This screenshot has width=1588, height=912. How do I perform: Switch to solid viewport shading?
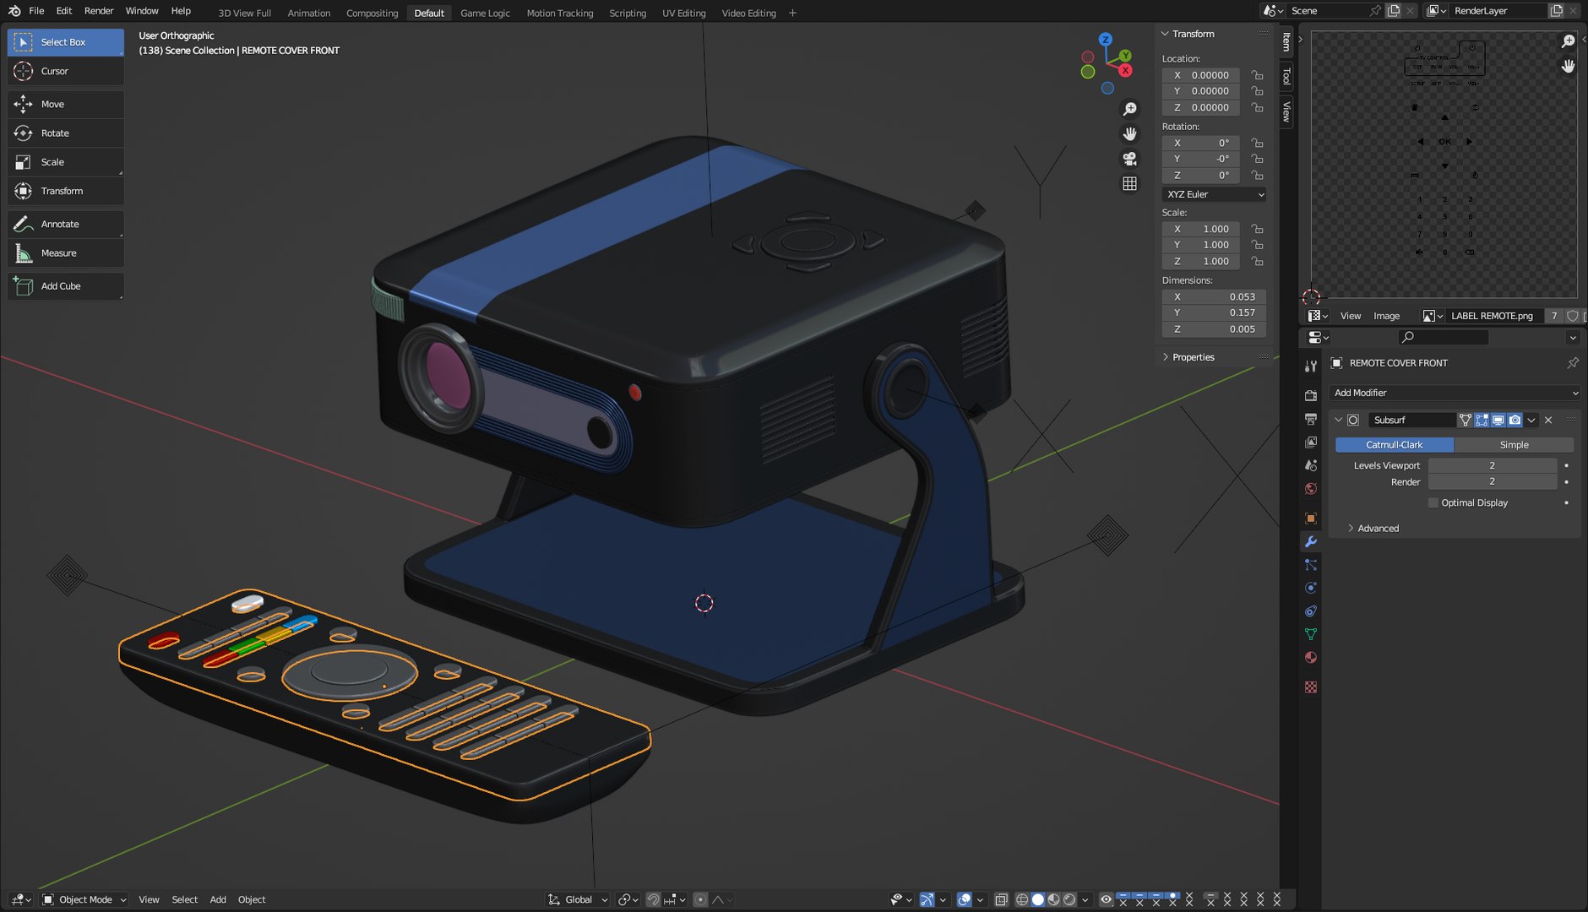[1038, 899]
